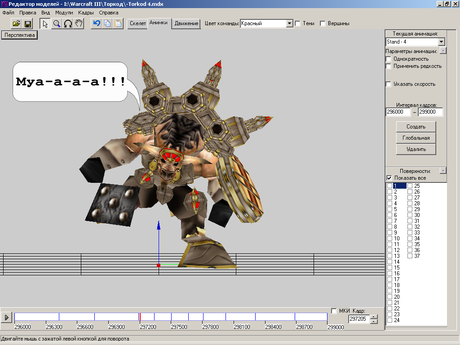460x345 pixels.
Task: Click the Создать button
Action: (416, 127)
